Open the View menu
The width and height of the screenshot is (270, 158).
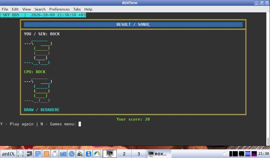[x=27, y=9]
